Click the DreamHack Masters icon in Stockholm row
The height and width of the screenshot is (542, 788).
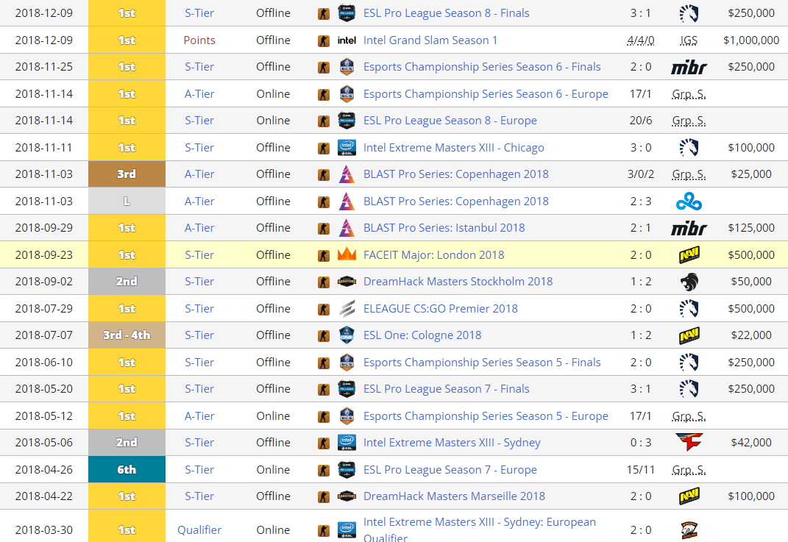click(347, 282)
